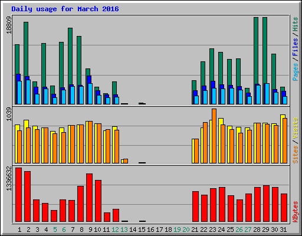Click the green weekend day label 20

coord(186,230)
